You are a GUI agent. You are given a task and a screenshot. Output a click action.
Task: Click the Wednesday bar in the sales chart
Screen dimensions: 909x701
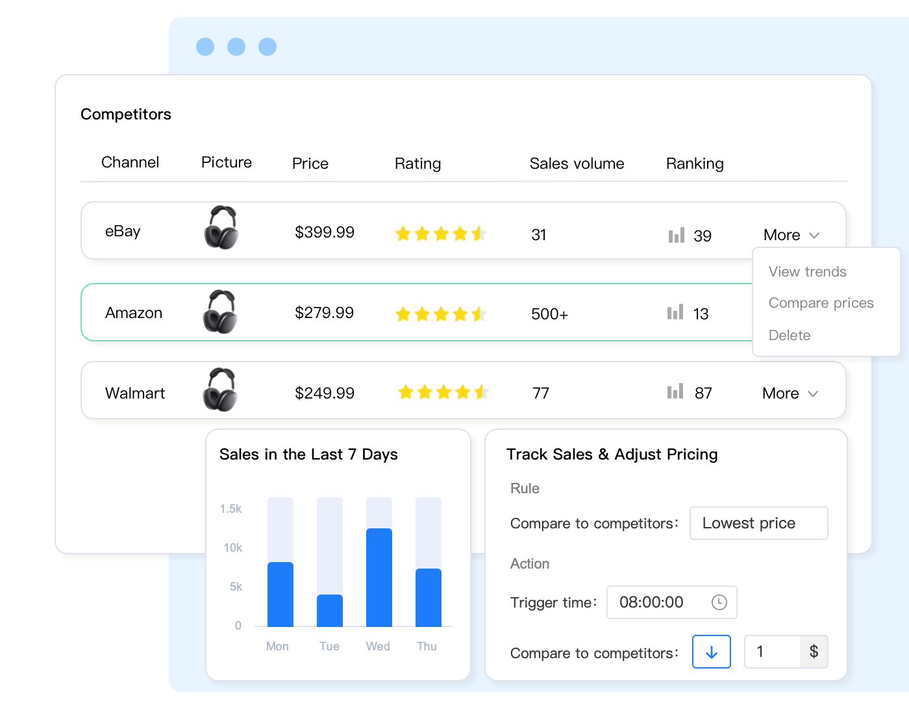[378, 578]
